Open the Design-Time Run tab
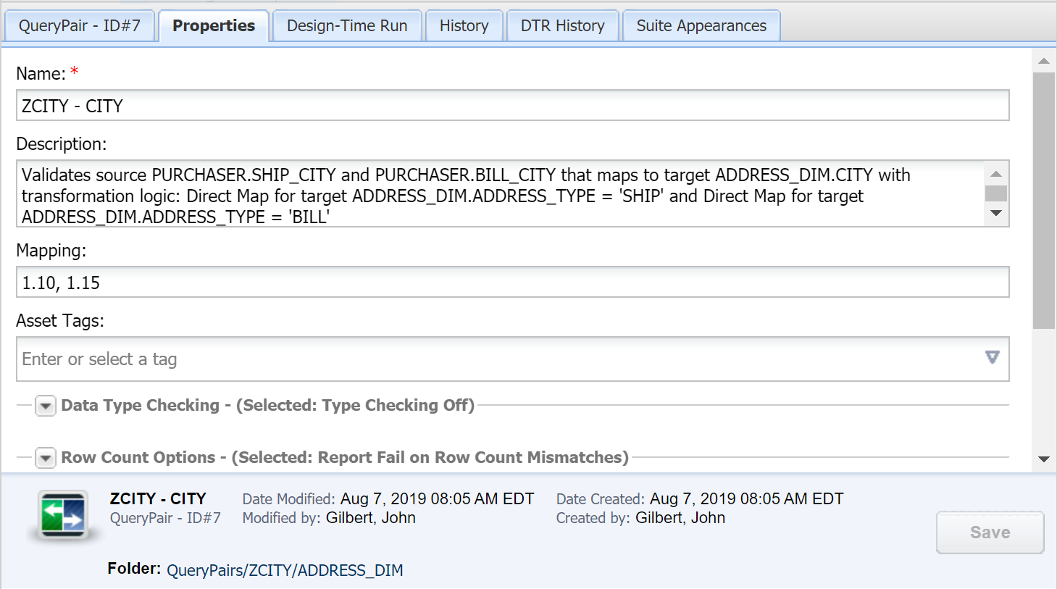The image size is (1057, 589). coord(347,26)
